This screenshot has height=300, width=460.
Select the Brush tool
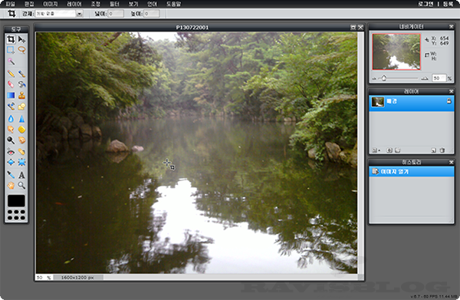tap(21, 74)
